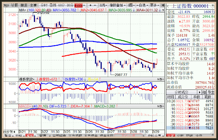Image resolution: width=218 pixels, height=140 pixels.
Task: Open the 指数叠加 overlay dropdown
Action: click(117, 5)
